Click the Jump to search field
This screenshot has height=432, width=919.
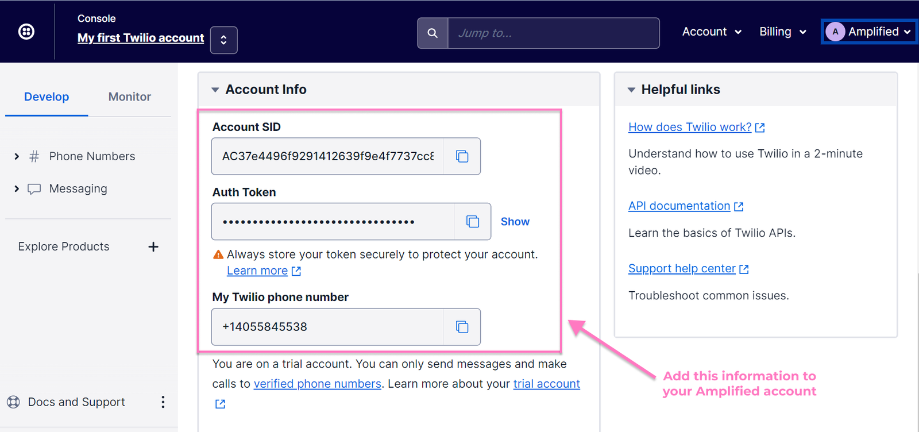[553, 33]
